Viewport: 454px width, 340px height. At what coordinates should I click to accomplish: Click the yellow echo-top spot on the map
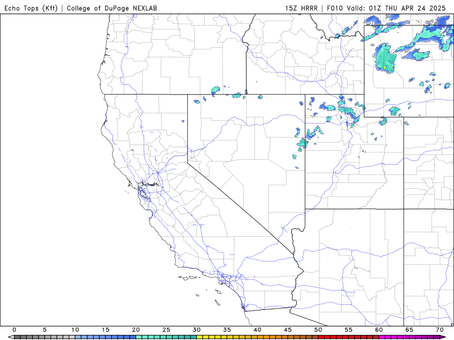pyautogui.click(x=385, y=67)
